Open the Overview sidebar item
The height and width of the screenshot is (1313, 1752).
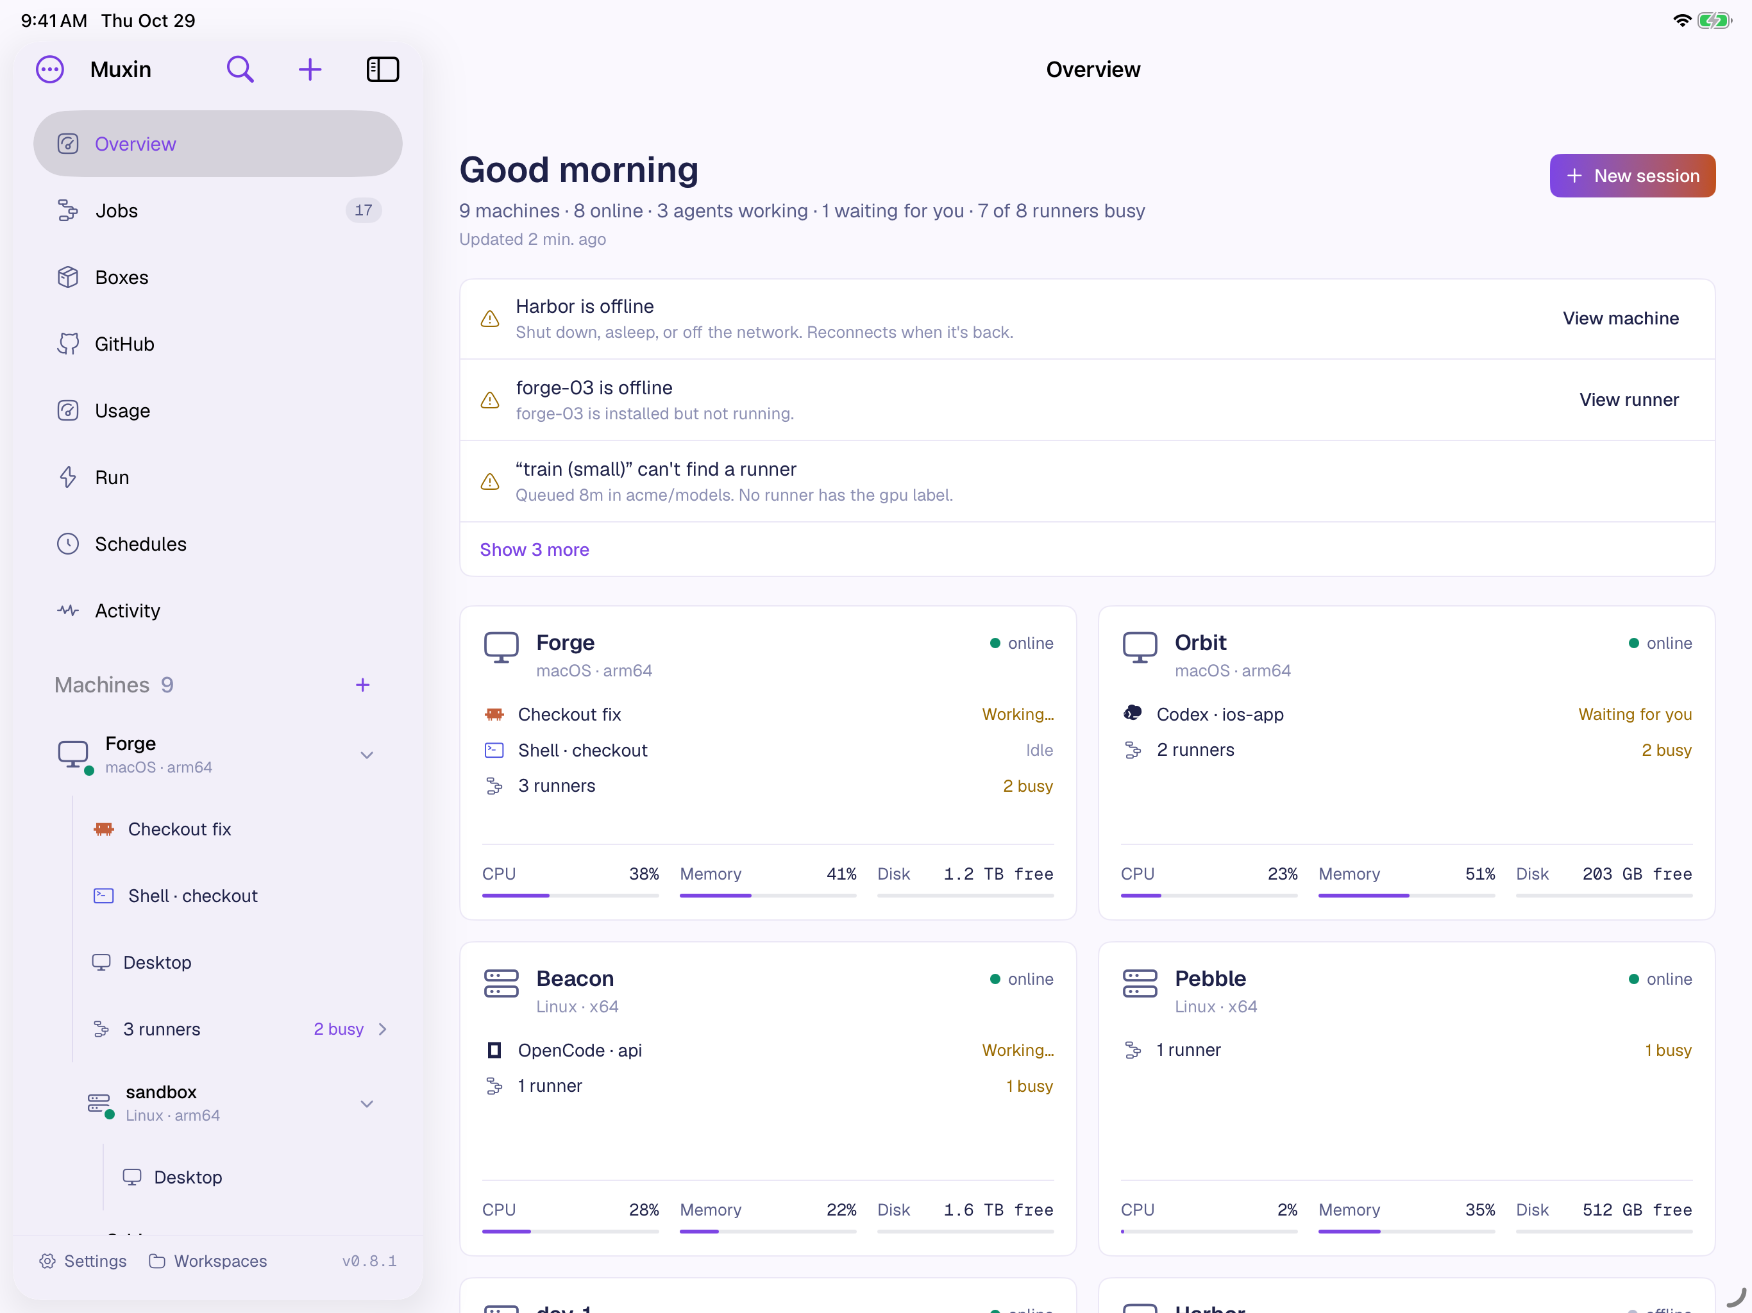218,144
